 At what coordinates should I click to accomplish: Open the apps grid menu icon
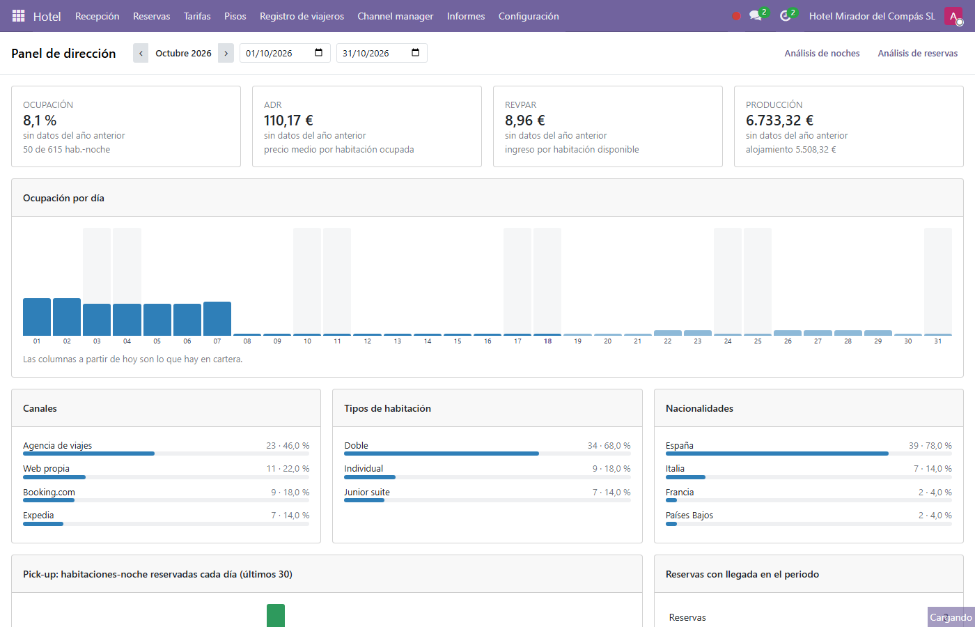click(19, 16)
